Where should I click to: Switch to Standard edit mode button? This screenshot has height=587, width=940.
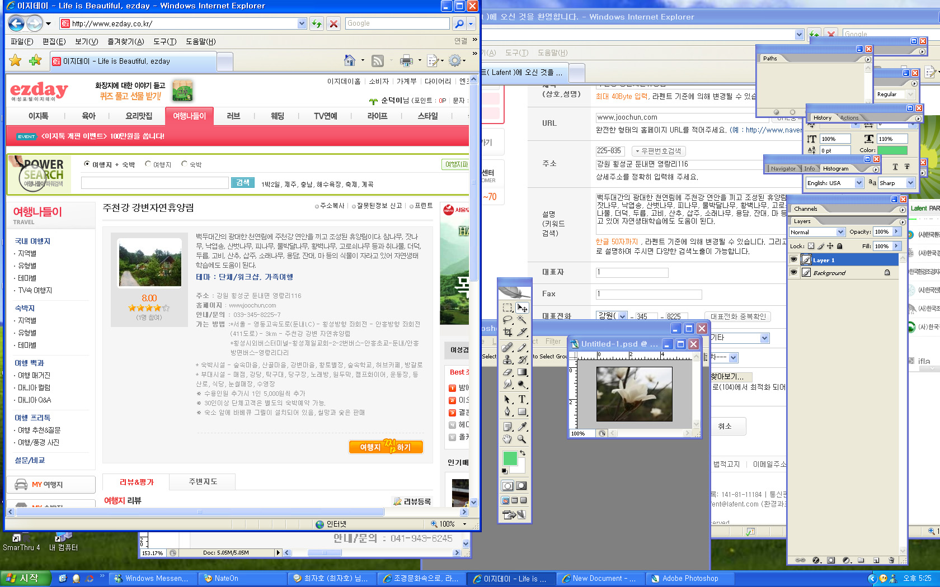507,486
